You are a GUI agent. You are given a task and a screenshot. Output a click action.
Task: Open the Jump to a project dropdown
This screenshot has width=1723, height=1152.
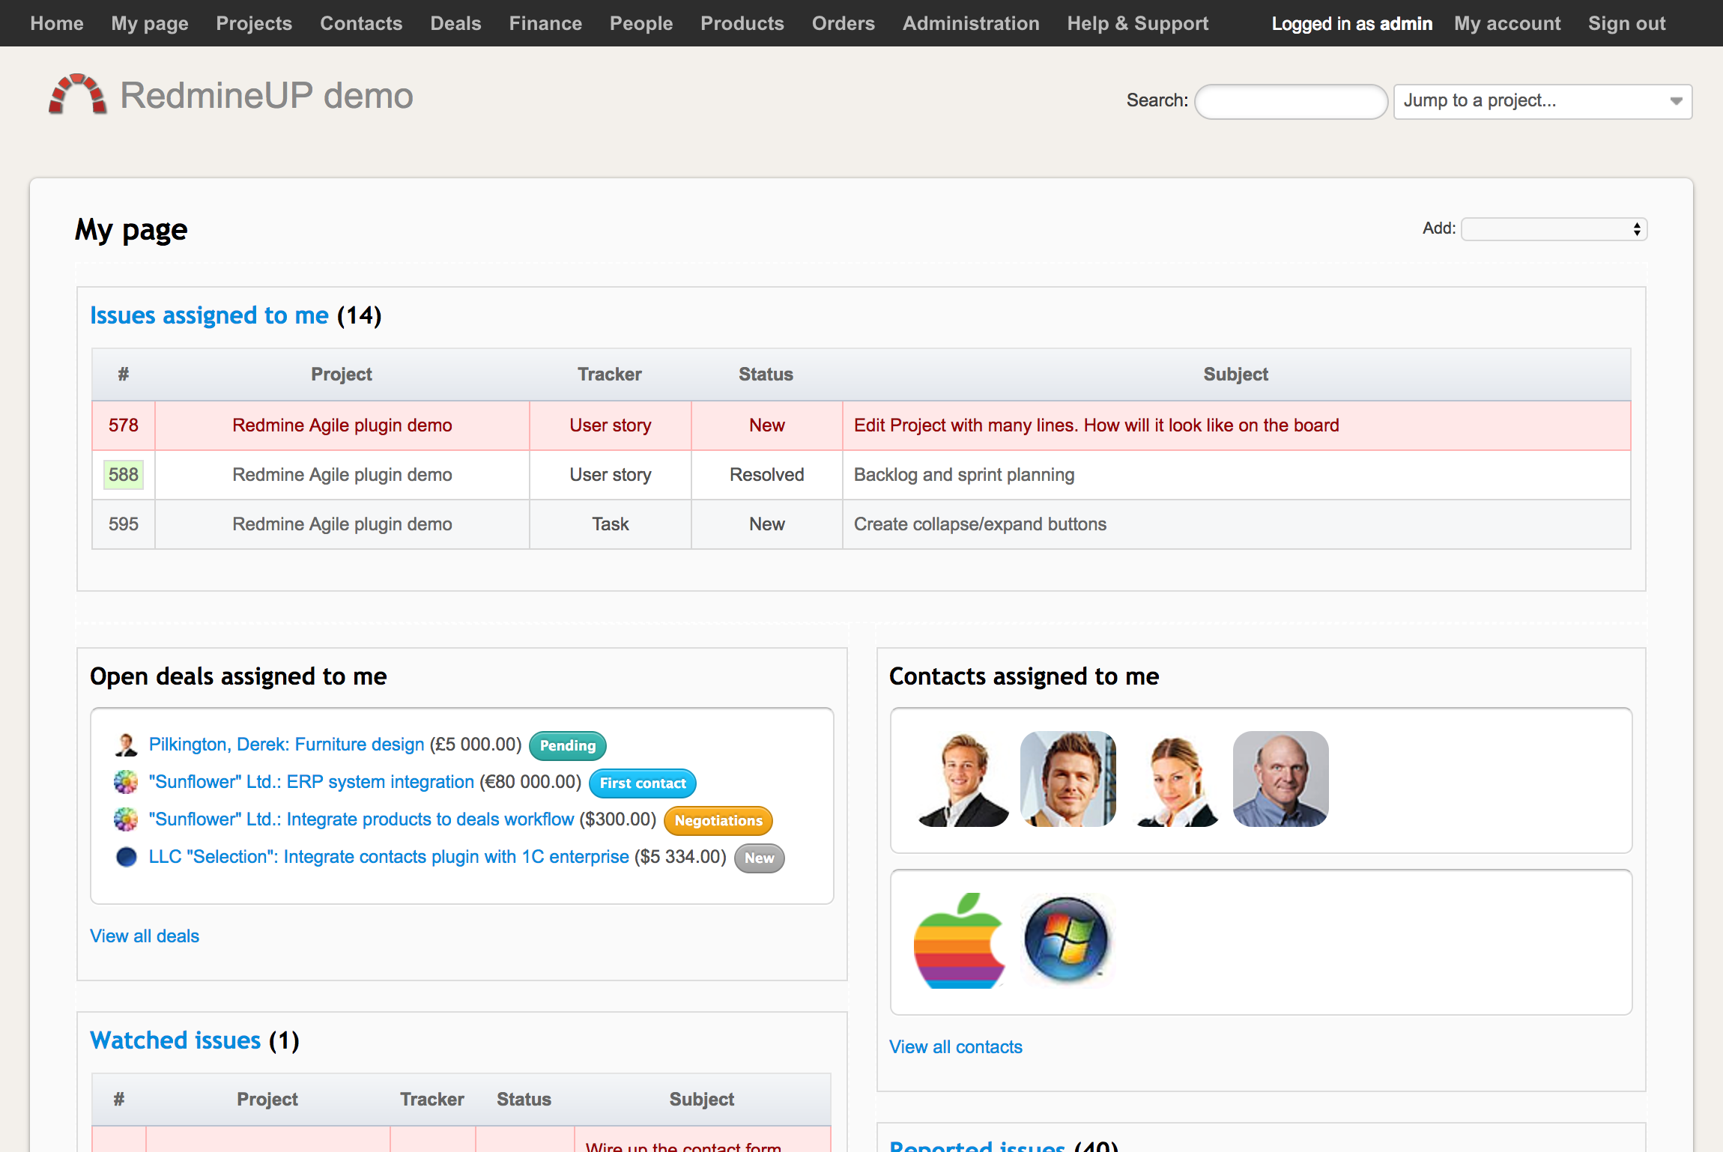click(1542, 101)
